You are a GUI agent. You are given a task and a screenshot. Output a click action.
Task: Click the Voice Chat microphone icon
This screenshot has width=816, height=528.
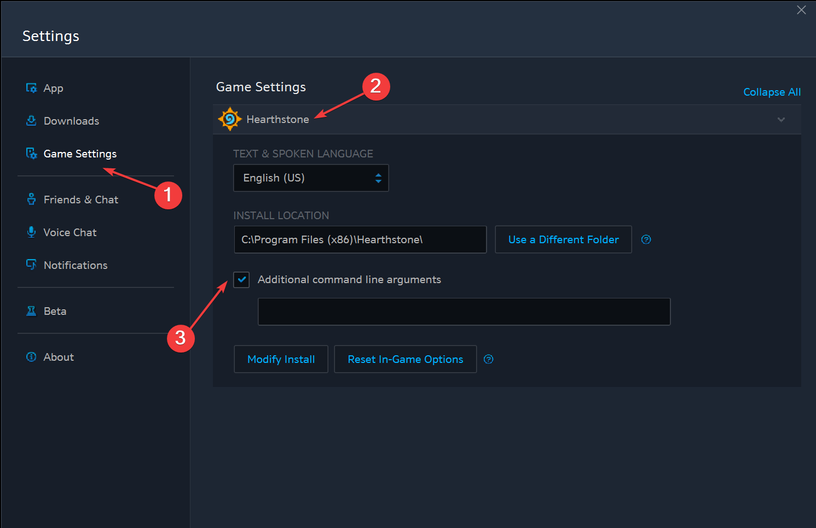click(32, 232)
